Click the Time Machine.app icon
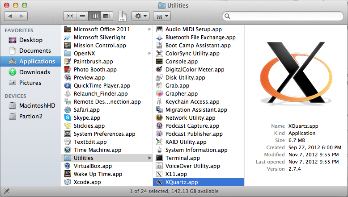Image resolution: width=348 pixels, height=197 pixels. 68,150
